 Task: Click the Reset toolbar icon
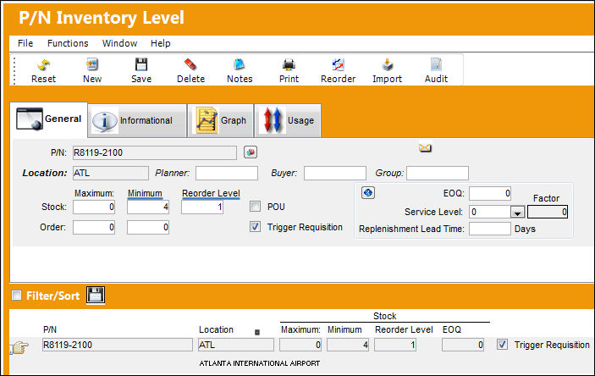[43, 65]
